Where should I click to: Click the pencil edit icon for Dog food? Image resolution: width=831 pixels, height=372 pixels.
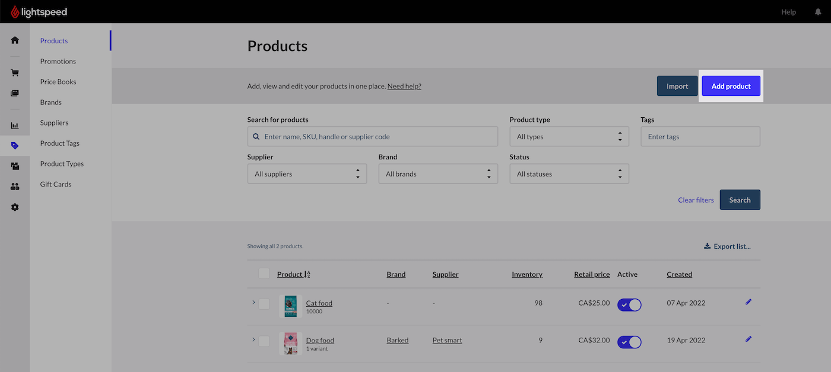748,339
